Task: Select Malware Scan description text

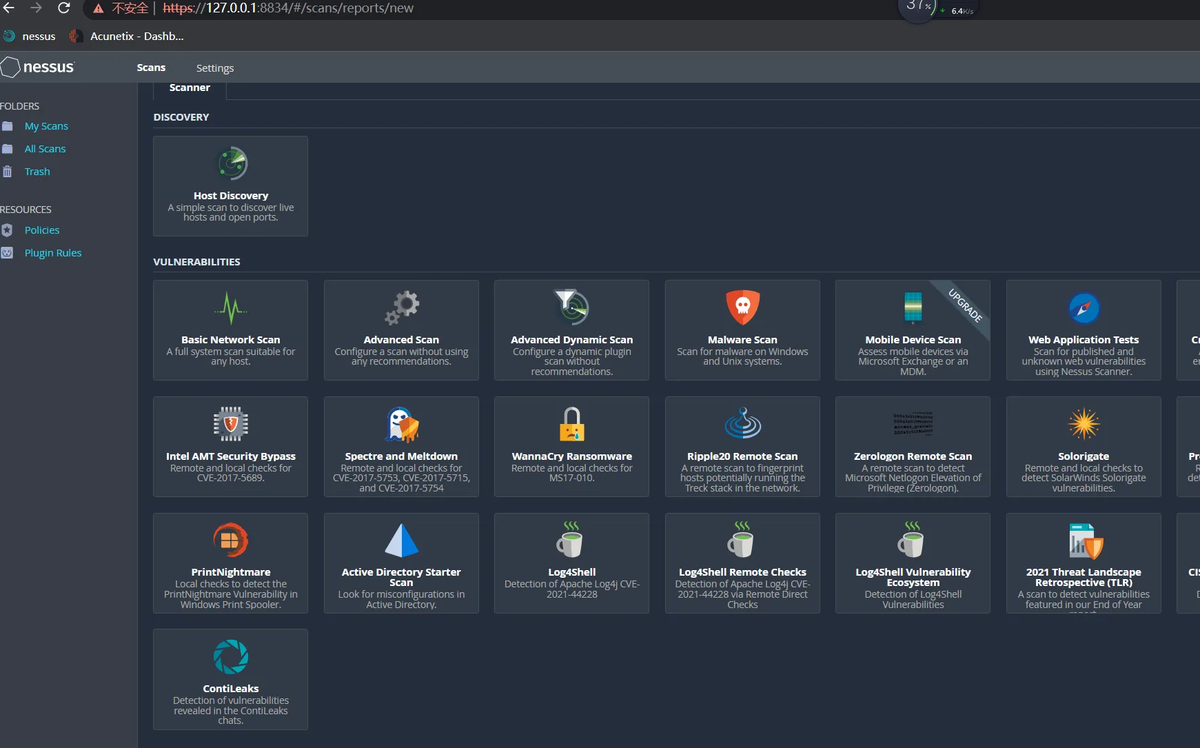Action: pyautogui.click(x=742, y=356)
